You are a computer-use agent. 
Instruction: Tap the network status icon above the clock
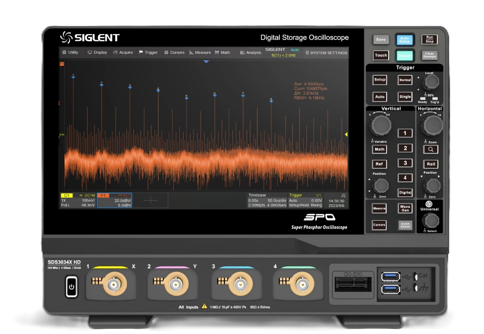[337, 195]
